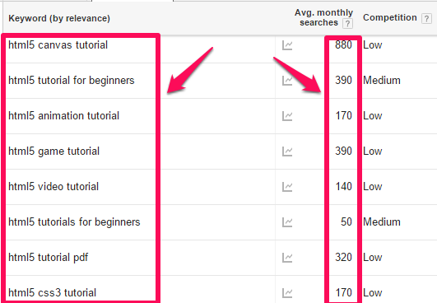Click the 880 monthly searches value
The image size is (437, 303).
click(343, 45)
